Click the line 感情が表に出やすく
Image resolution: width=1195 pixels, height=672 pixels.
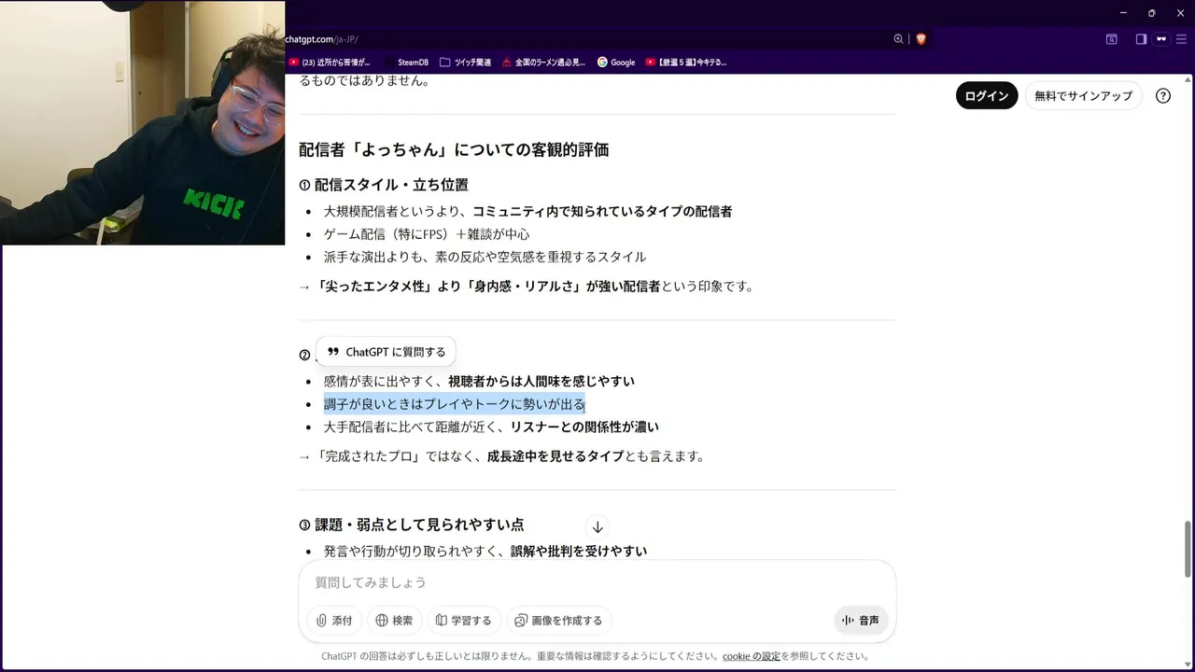click(479, 381)
